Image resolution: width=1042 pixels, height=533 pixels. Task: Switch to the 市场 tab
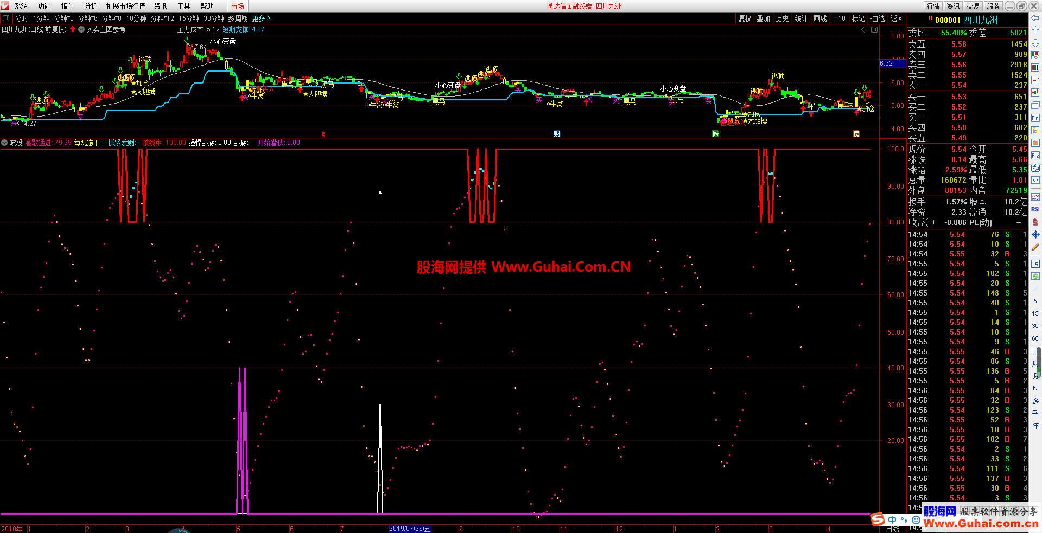pyautogui.click(x=237, y=6)
